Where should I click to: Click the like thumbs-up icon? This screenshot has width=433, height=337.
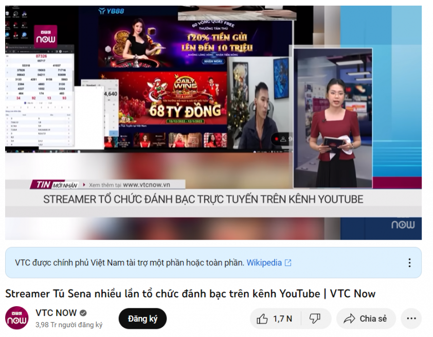coord(262,319)
